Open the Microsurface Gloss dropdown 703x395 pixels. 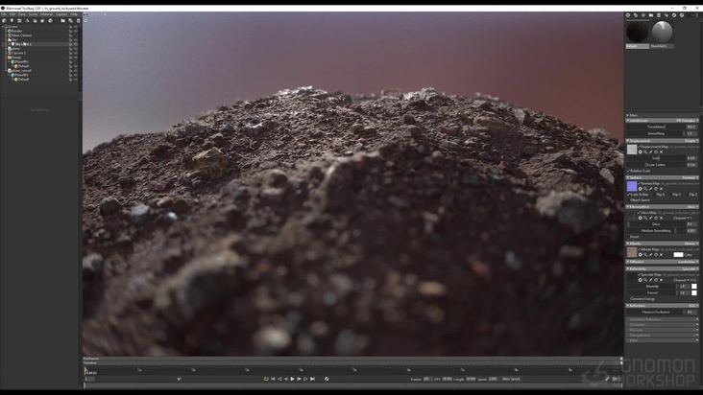693,207
